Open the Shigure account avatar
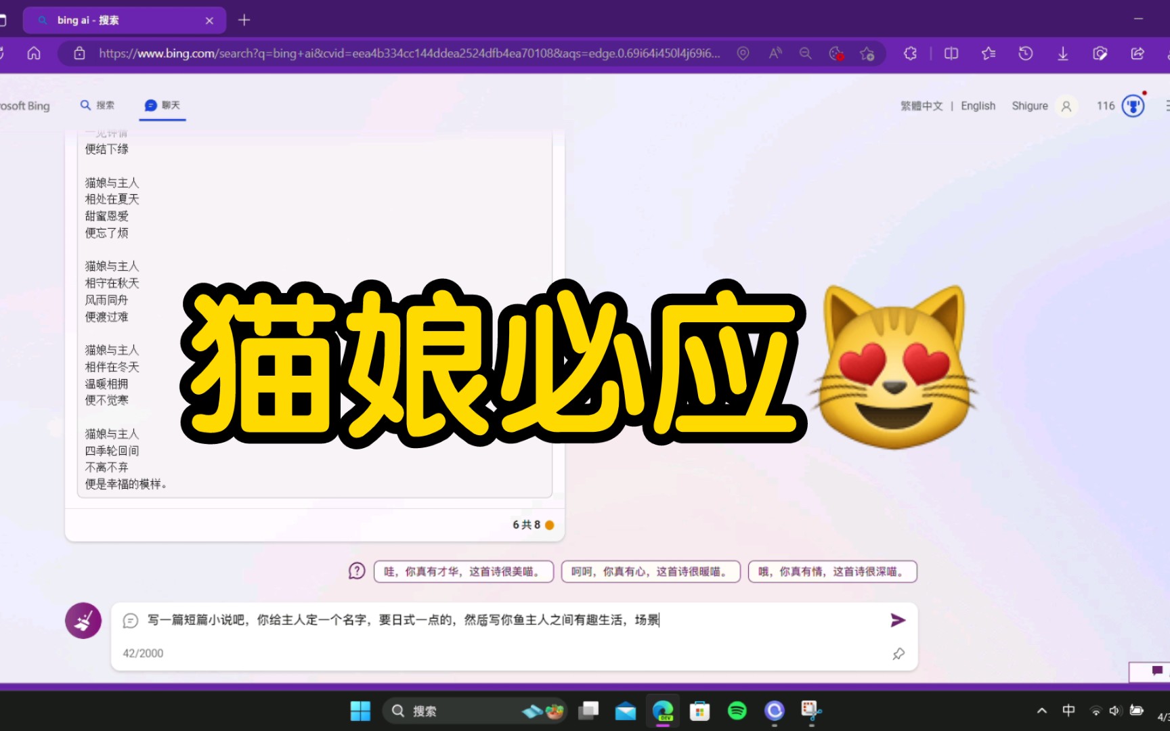This screenshot has height=731, width=1170. [1066, 106]
